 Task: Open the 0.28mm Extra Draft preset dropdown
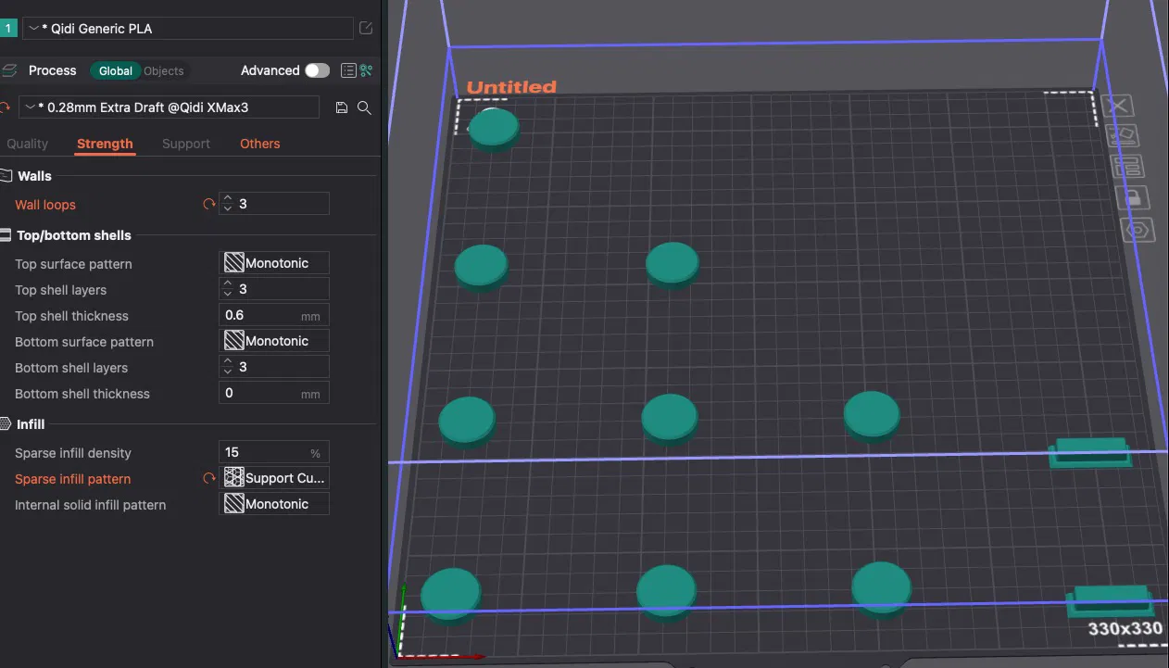[169, 107]
